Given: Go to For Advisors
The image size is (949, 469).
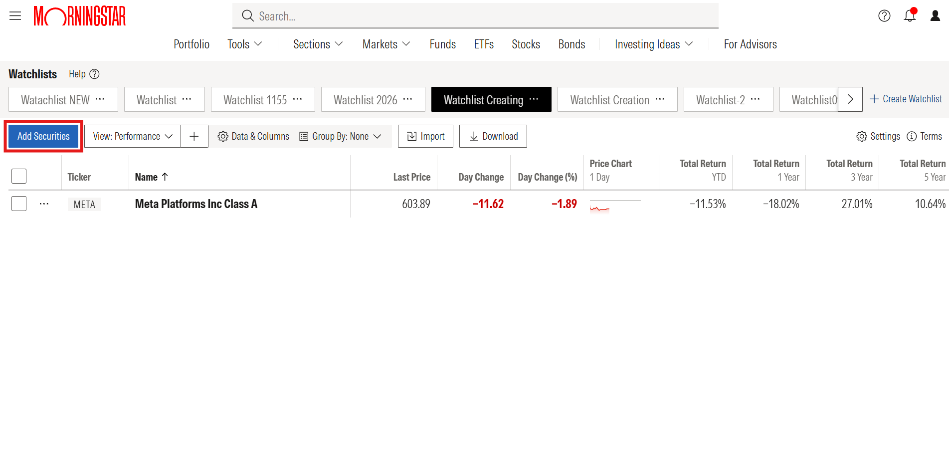Looking at the screenshot, I should (750, 44).
